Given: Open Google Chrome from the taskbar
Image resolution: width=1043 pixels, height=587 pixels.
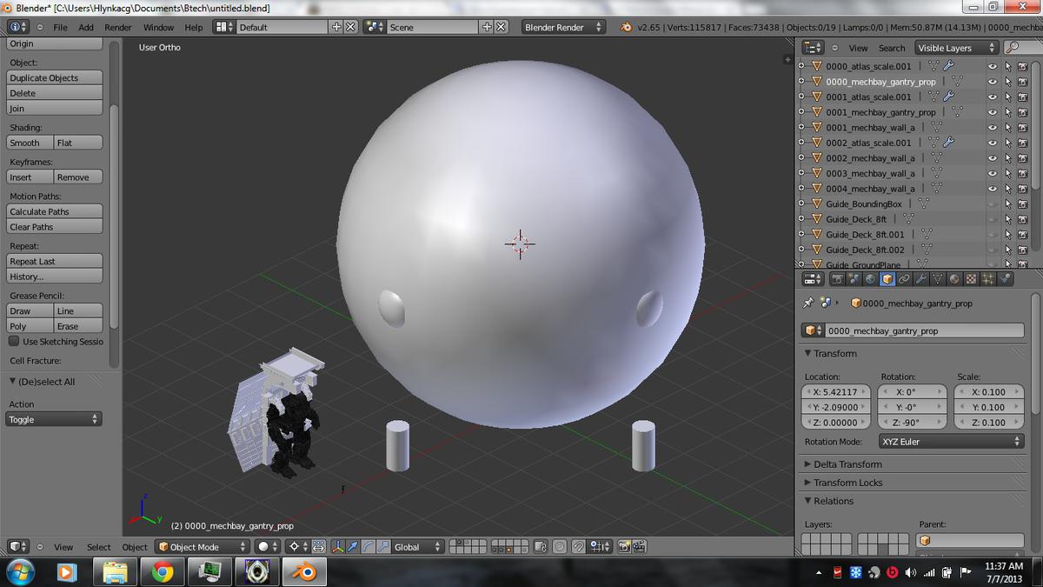Looking at the screenshot, I should coord(162,572).
